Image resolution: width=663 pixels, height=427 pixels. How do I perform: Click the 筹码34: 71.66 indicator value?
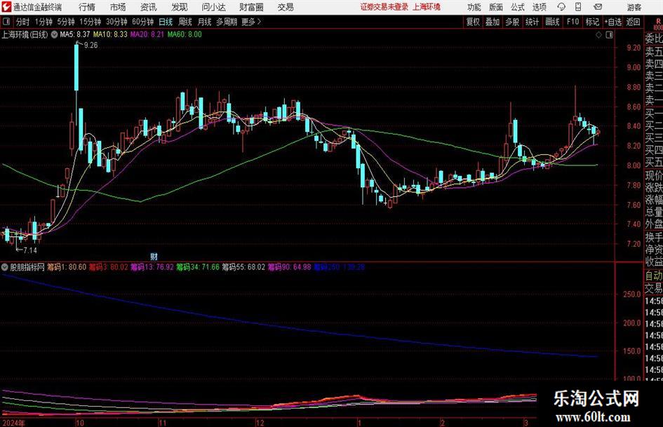(198, 267)
